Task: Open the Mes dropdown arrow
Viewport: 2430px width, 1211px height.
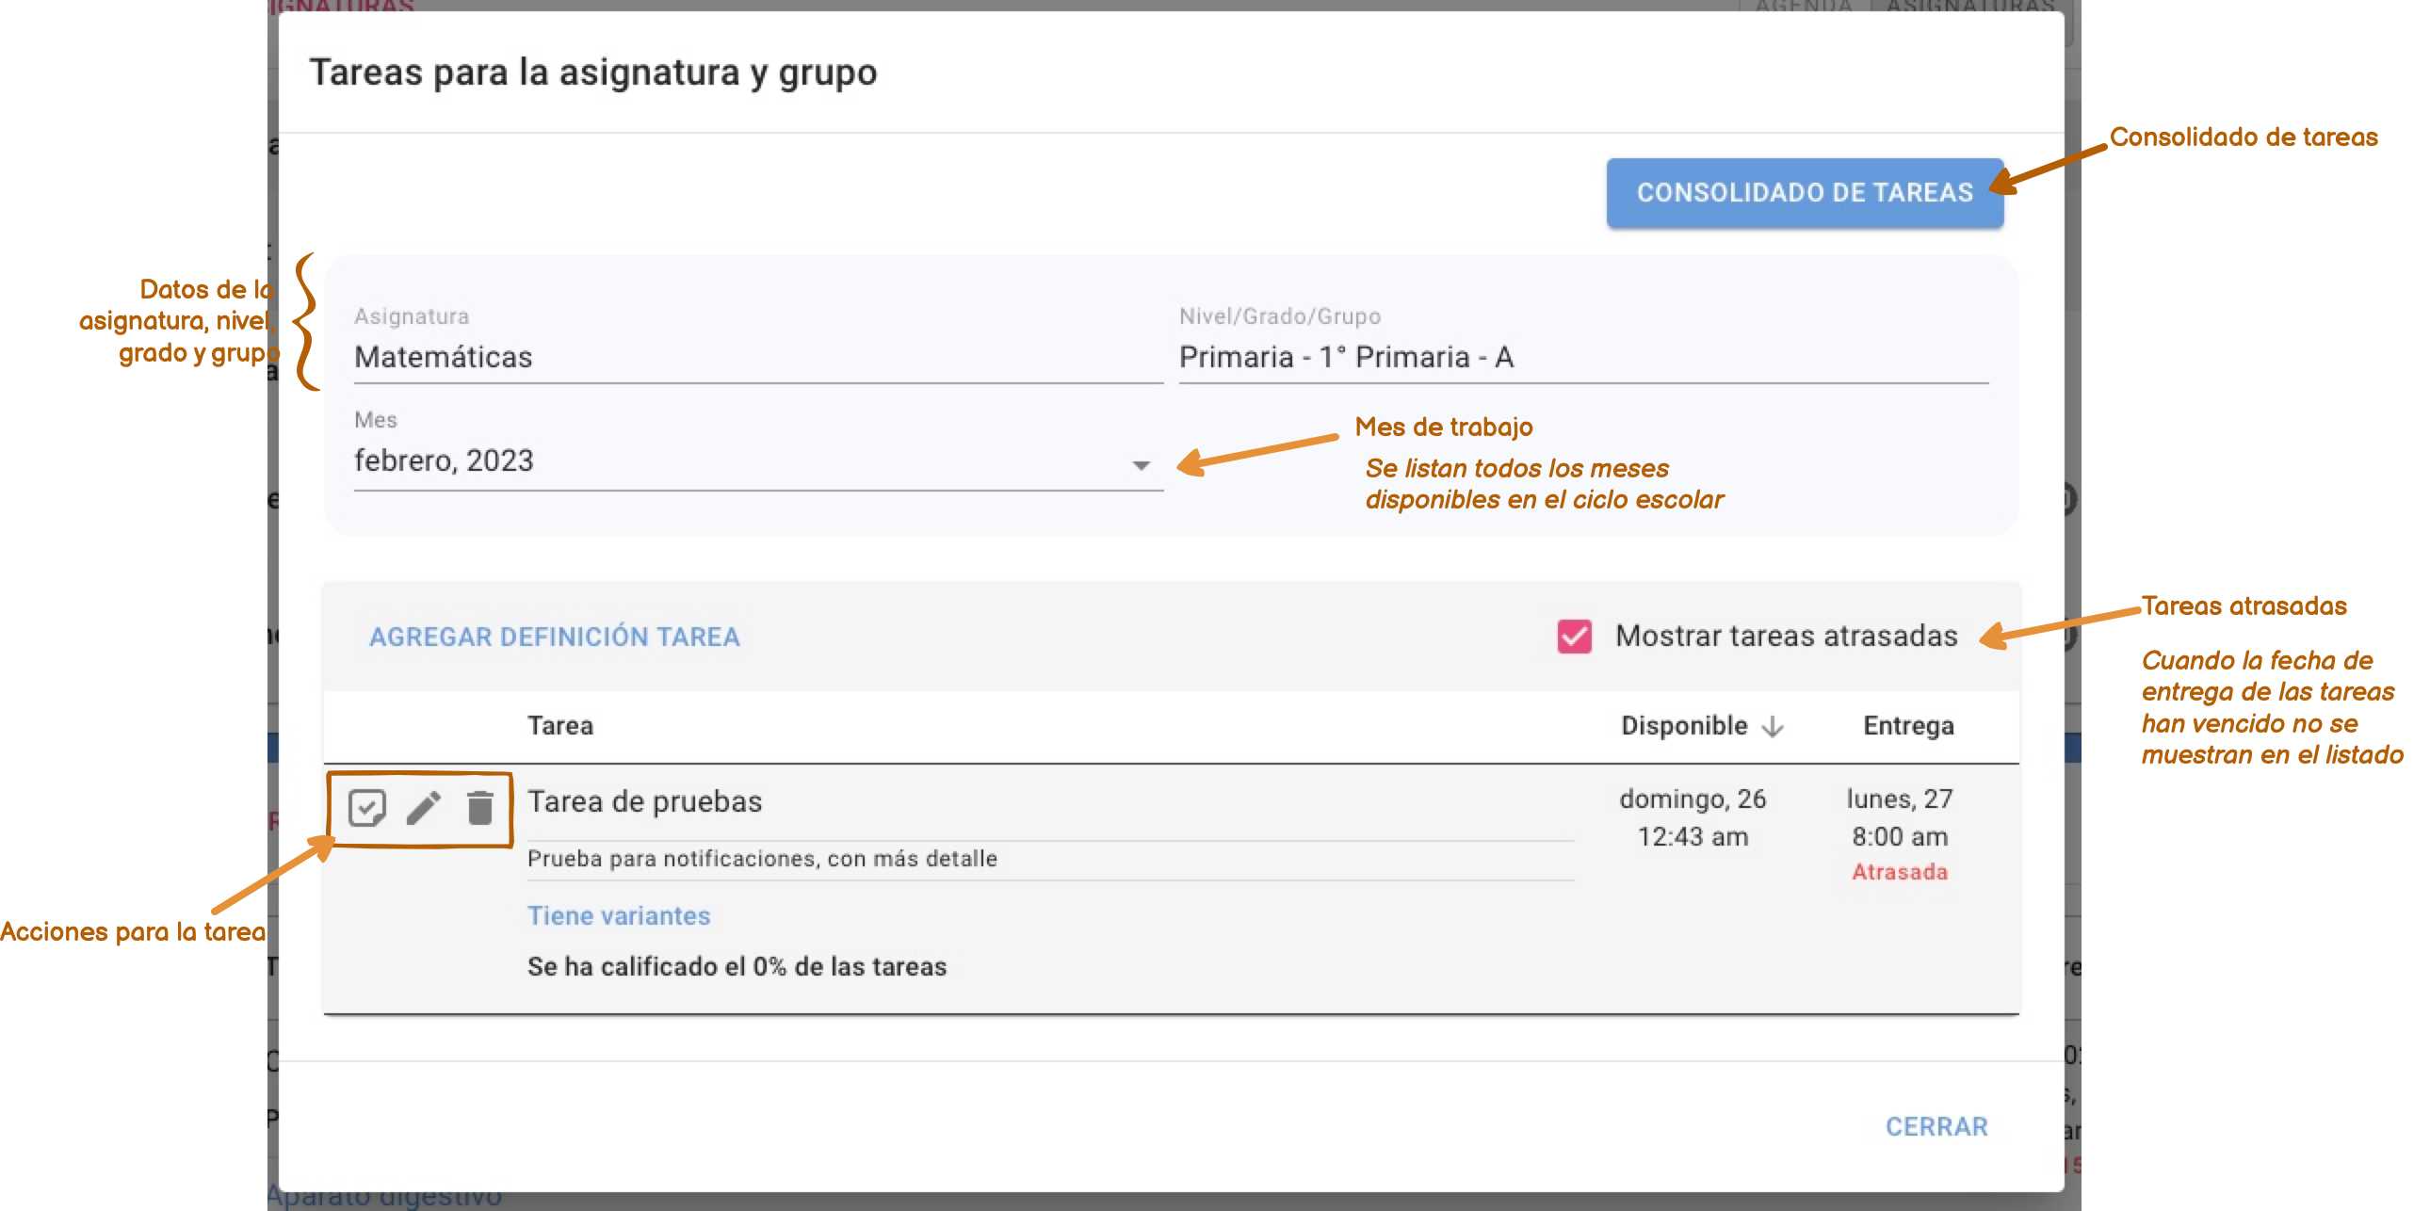Action: (x=1141, y=464)
